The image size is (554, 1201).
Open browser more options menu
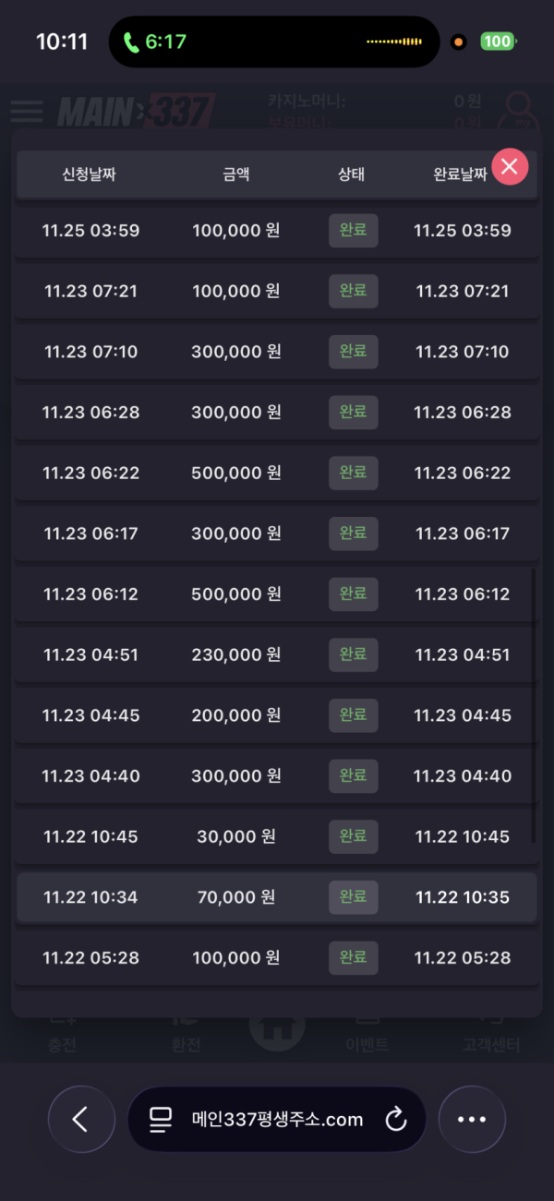point(472,1119)
